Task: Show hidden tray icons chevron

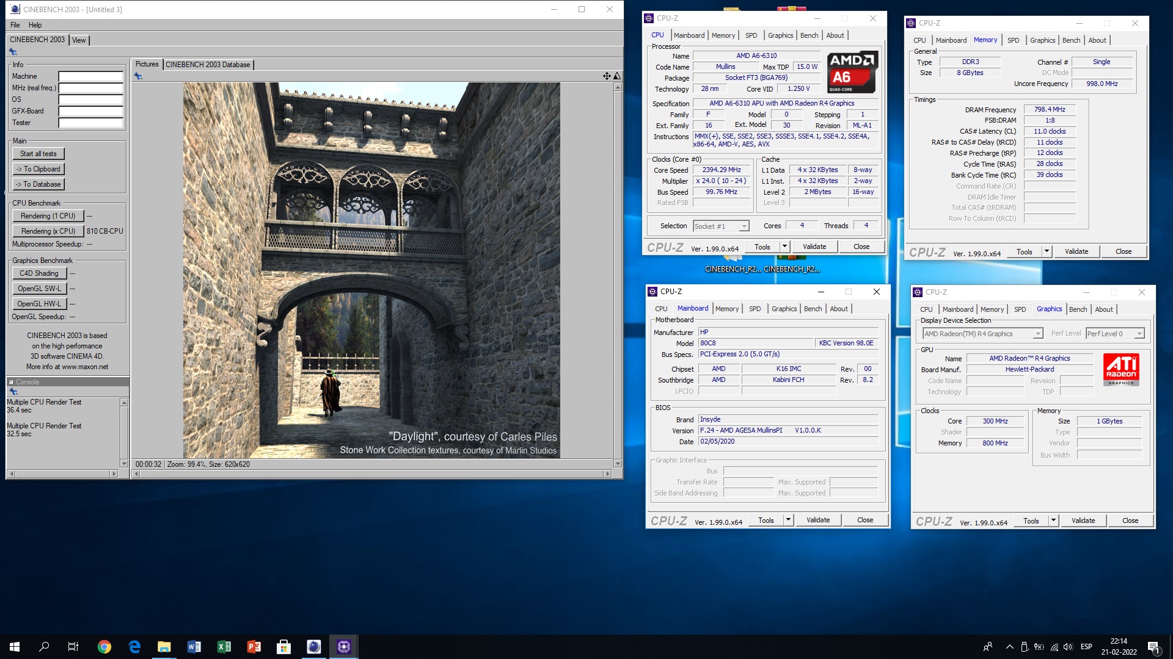Action: 1009,647
